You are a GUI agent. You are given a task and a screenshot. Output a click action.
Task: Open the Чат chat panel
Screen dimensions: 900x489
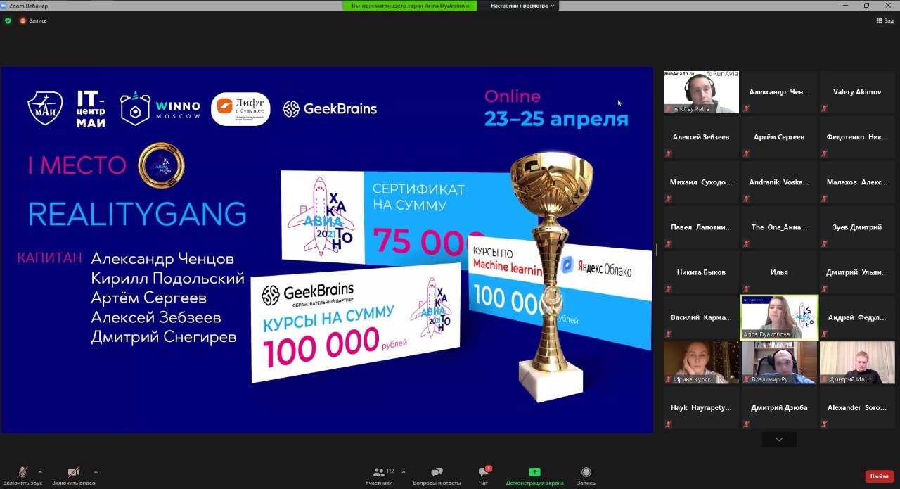pyautogui.click(x=483, y=475)
